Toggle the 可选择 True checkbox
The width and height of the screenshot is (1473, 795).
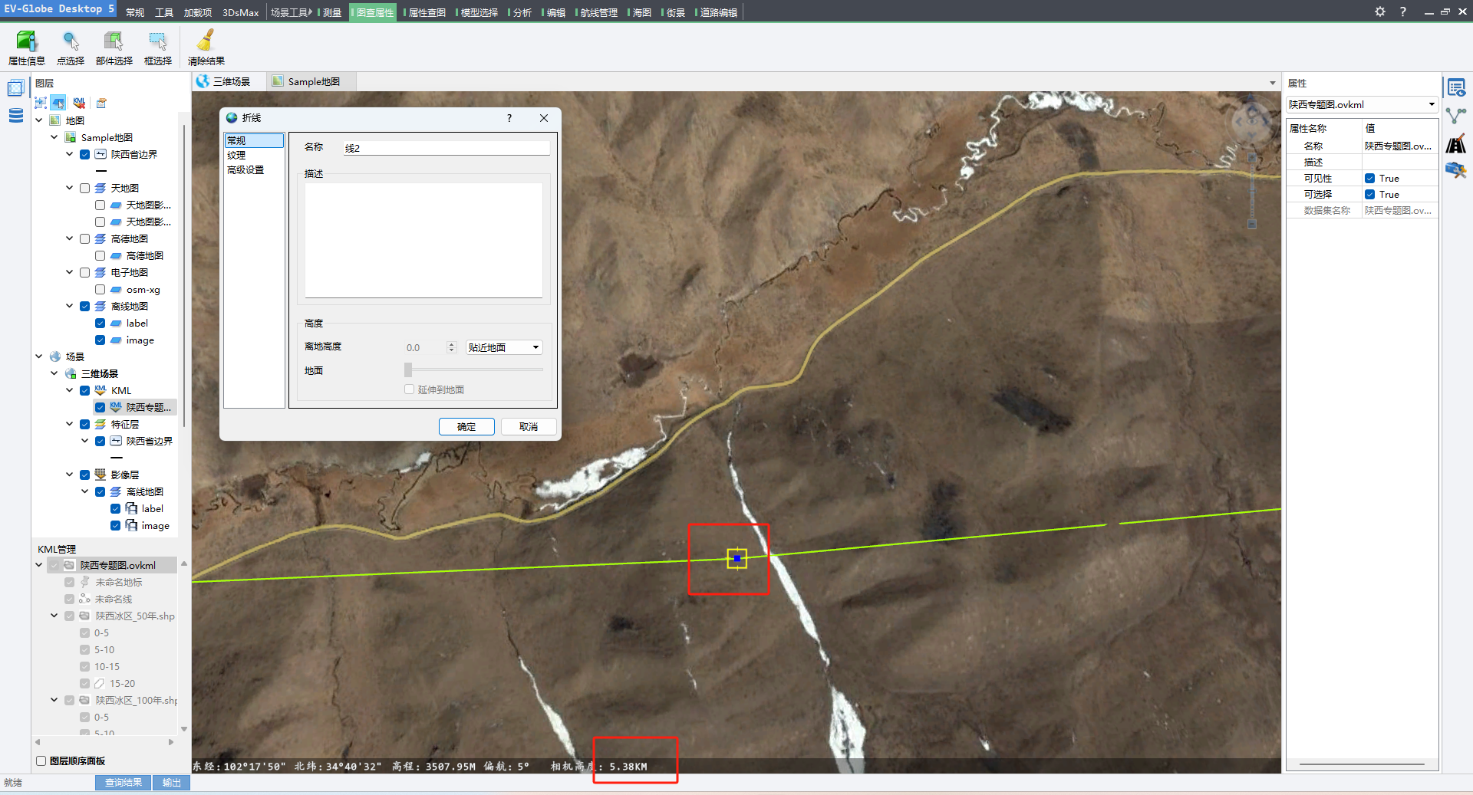pos(1369,194)
